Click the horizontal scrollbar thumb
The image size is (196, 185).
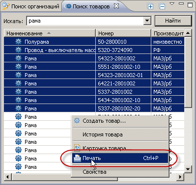(64, 177)
